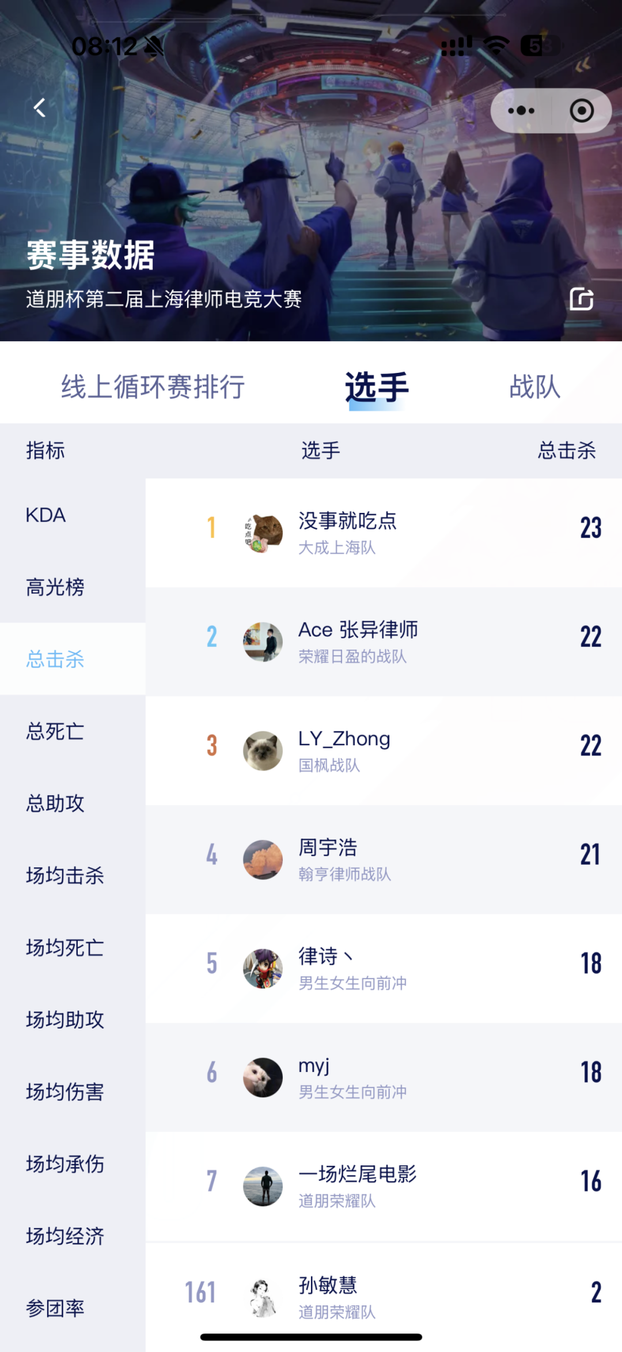Open player 一场烂尾电影's name
This screenshot has width=622, height=1352.
coord(357,1174)
